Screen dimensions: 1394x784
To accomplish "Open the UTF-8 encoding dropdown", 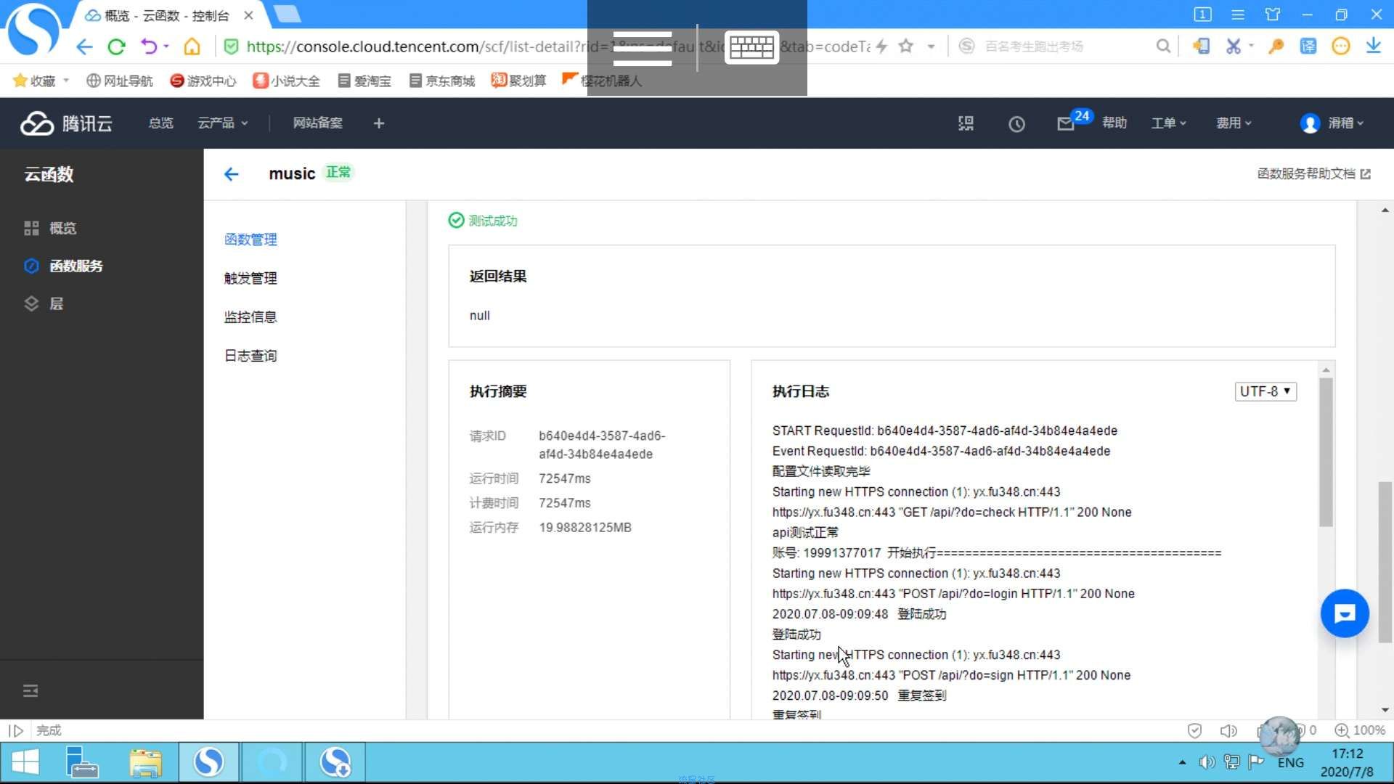I will point(1265,391).
